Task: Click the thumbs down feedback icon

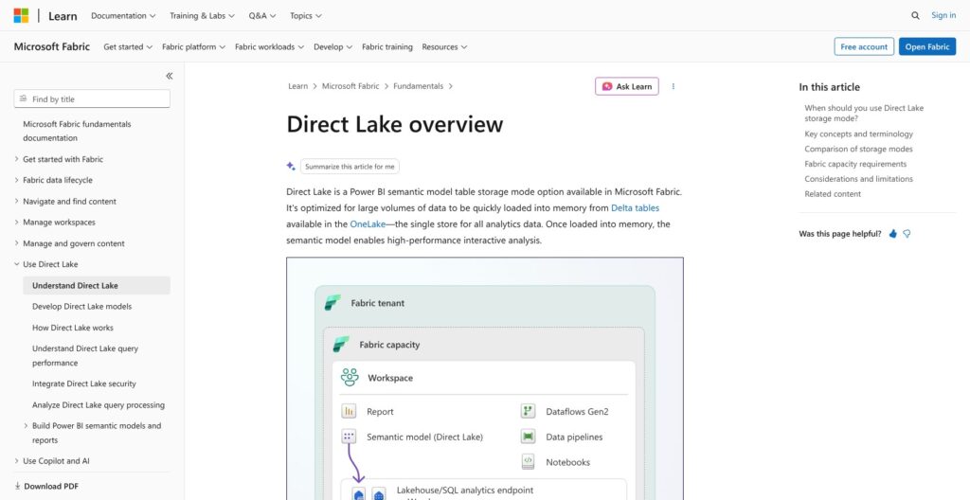Action: [907, 234]
